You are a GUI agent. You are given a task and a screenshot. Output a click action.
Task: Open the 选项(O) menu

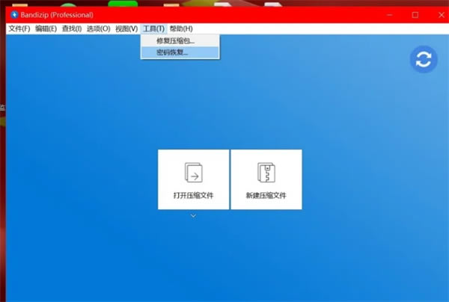click(x=98, y=29)
